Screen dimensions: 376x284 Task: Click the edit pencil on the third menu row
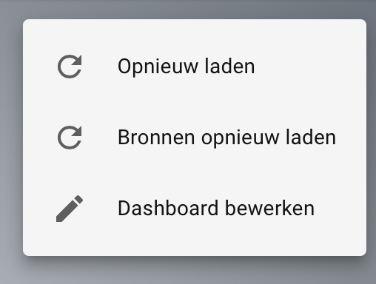point(70,209)
